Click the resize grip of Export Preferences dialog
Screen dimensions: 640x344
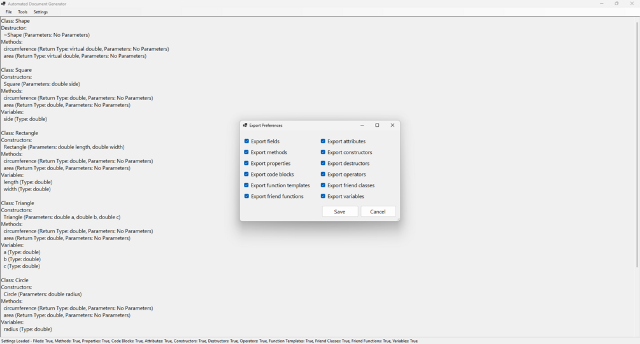click(x=398, y=219)
